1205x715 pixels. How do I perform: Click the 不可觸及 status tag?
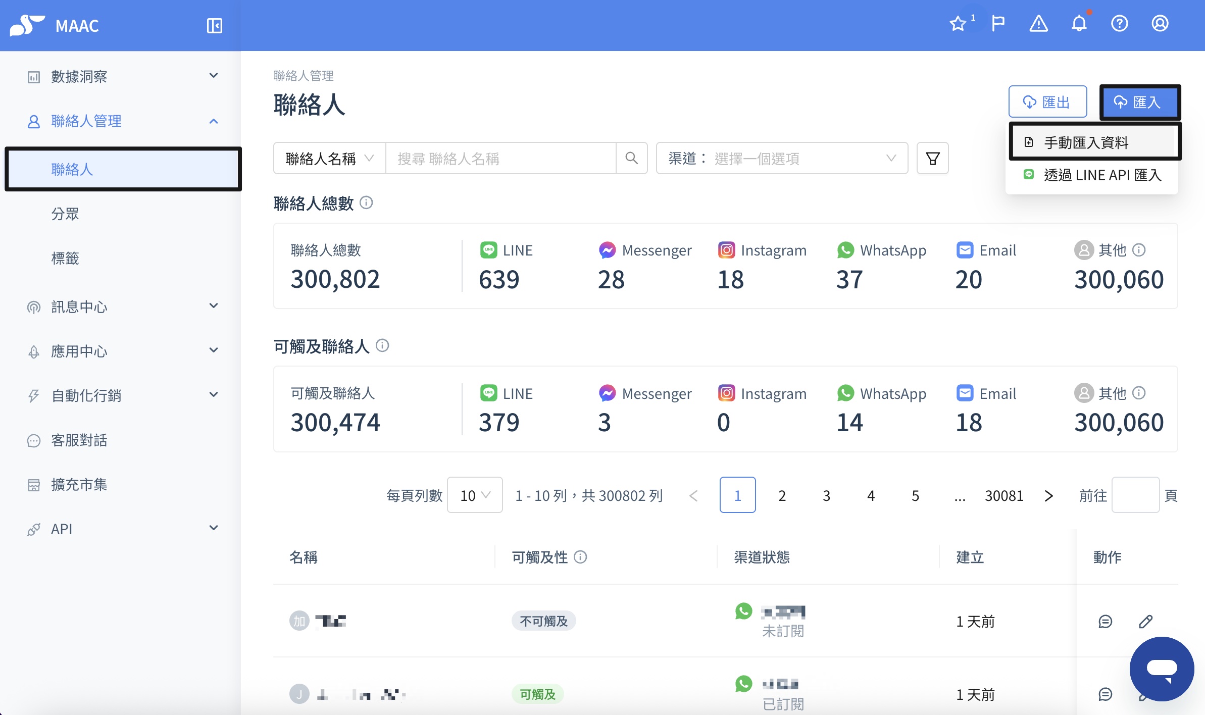(544, 621)
